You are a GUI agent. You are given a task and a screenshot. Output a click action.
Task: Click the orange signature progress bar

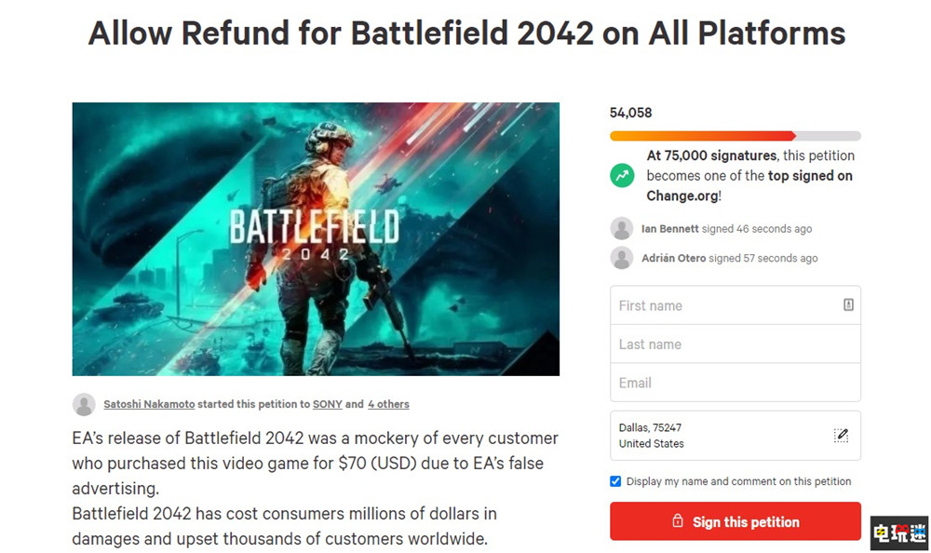(703, 136)
